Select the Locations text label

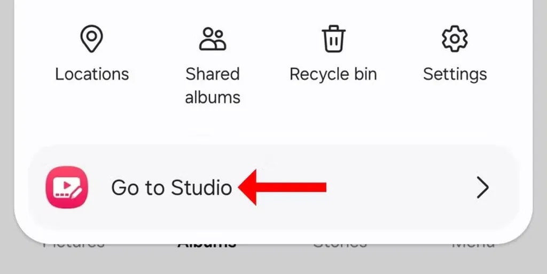coord(92,74)
